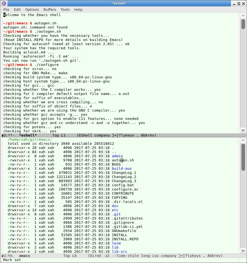
Task: Select the autogen.sh file name
Action: [123, 160]
